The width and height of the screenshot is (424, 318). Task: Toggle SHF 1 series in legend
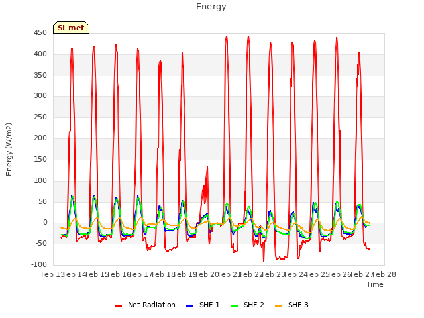coord(203,305)
